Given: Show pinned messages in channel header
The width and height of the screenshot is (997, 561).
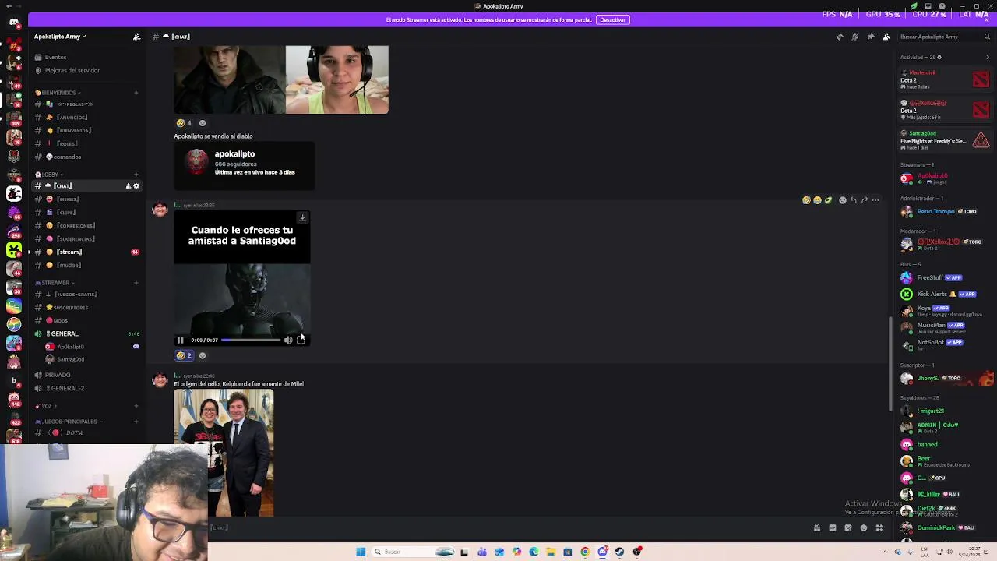Looking at the screenshot, I should pyautogui.click(x=870, y=37).
